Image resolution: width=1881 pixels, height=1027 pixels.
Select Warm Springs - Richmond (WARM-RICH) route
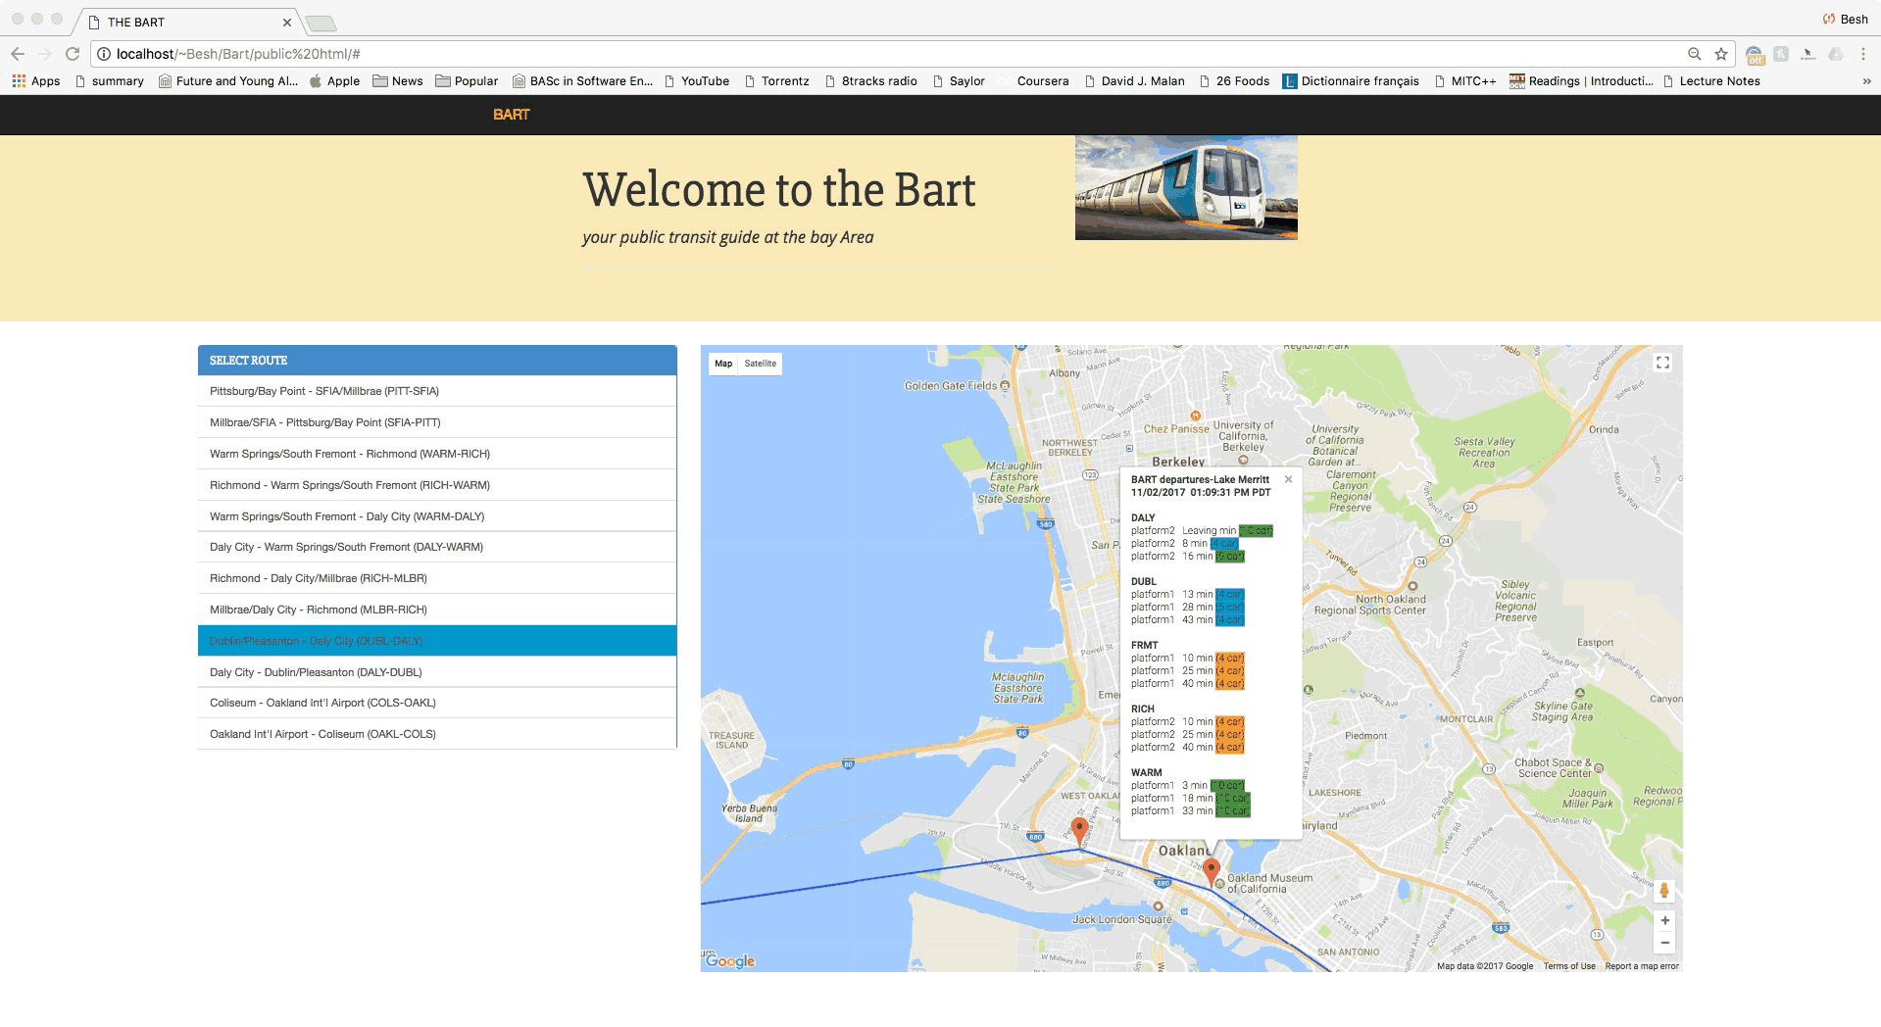tap(437, 454)
